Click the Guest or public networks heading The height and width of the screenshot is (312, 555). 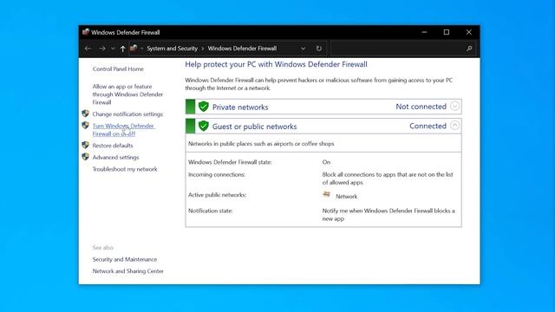(x=254, y=127)
